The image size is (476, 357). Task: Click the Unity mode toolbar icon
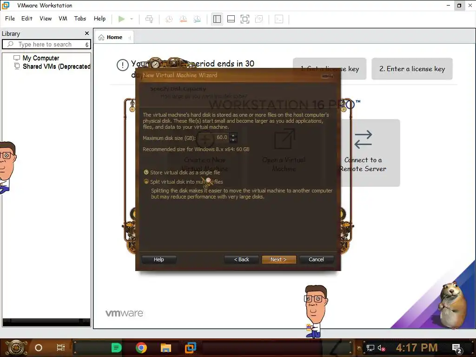[258, 19]
